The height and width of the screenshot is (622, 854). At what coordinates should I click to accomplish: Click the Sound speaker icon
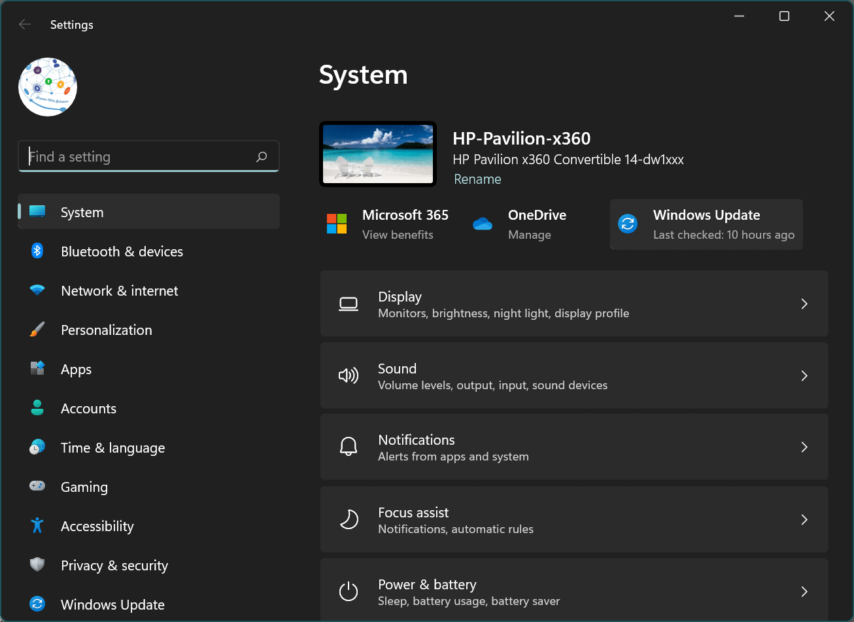click(349, 375)
